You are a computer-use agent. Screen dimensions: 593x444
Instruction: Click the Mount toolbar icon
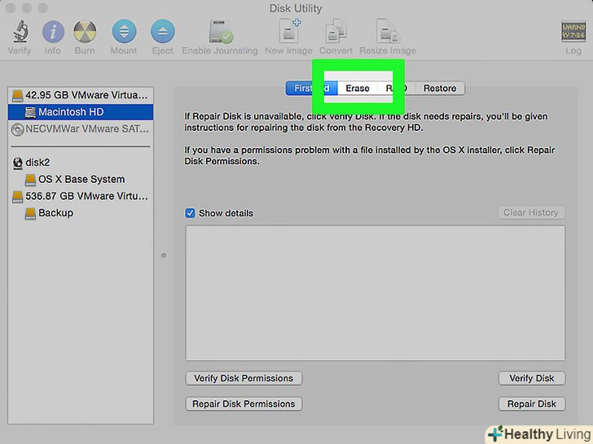(124, 32)
